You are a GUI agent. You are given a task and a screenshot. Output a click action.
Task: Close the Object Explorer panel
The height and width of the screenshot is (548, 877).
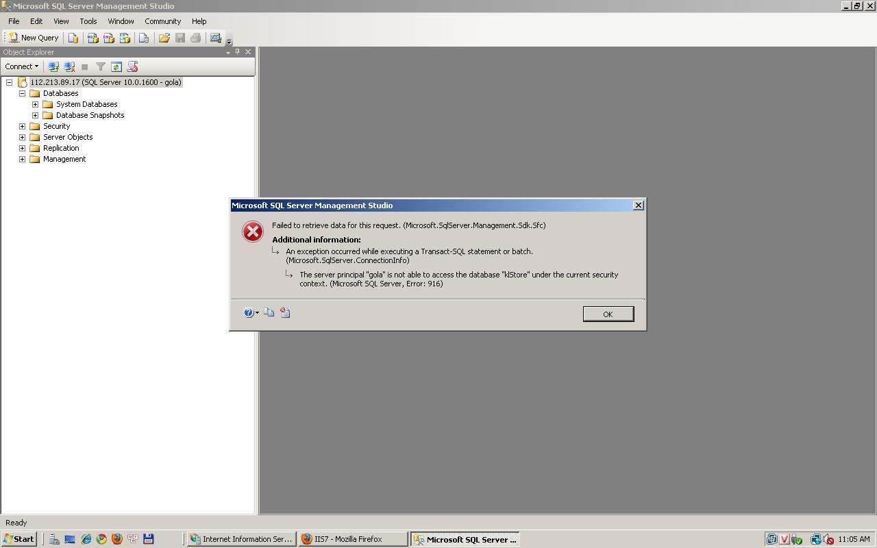click(x=248, y=52)
